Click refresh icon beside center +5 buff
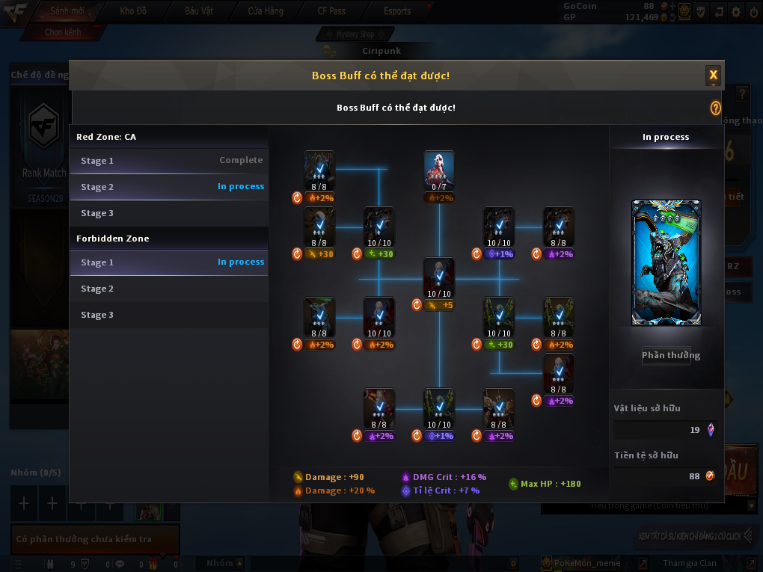Image resolution: width=763 pixels, height=572 pixels. (x=417, y=305)
